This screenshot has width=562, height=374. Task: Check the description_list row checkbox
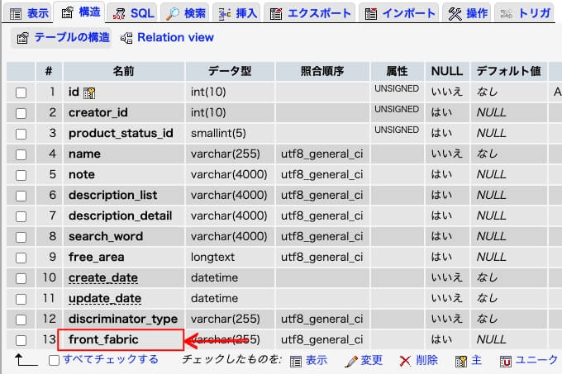click(21, 196)
